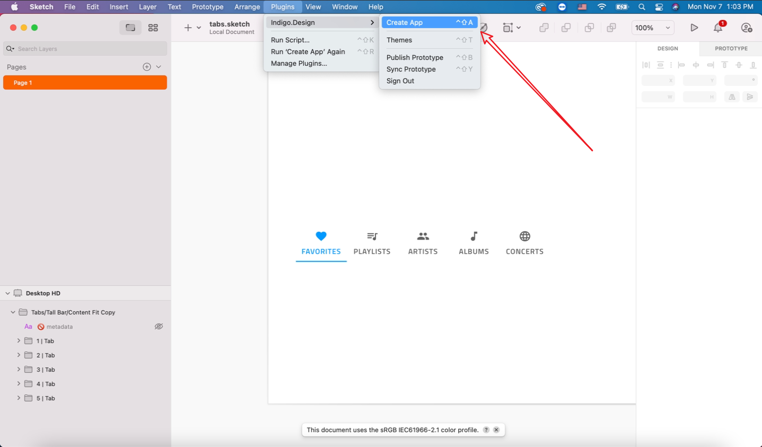Click distribute horizontally icon in inspector
762x447 pixels.
[646, 65]
